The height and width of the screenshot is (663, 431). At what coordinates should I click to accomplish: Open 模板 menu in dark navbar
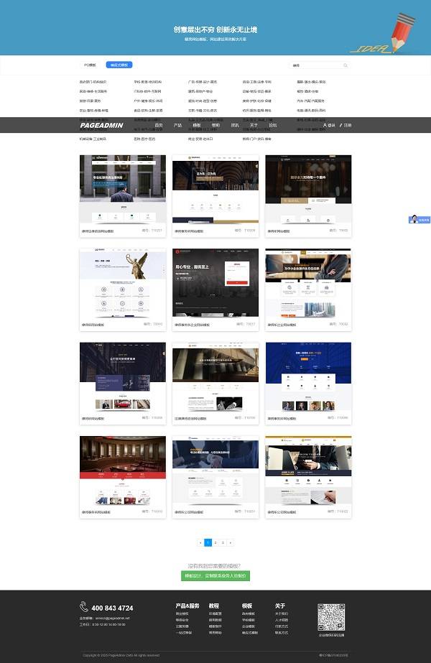197,125
